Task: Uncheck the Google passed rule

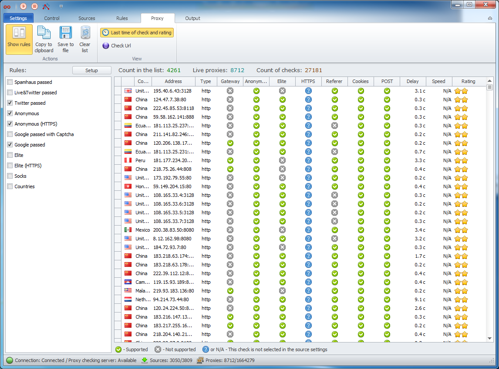Action: click(10, 145)
